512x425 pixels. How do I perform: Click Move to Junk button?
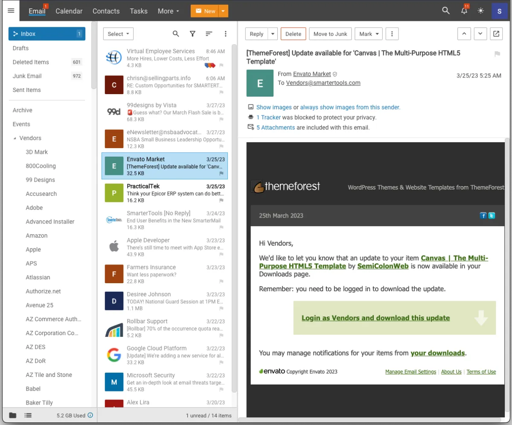tap(330, 34)
